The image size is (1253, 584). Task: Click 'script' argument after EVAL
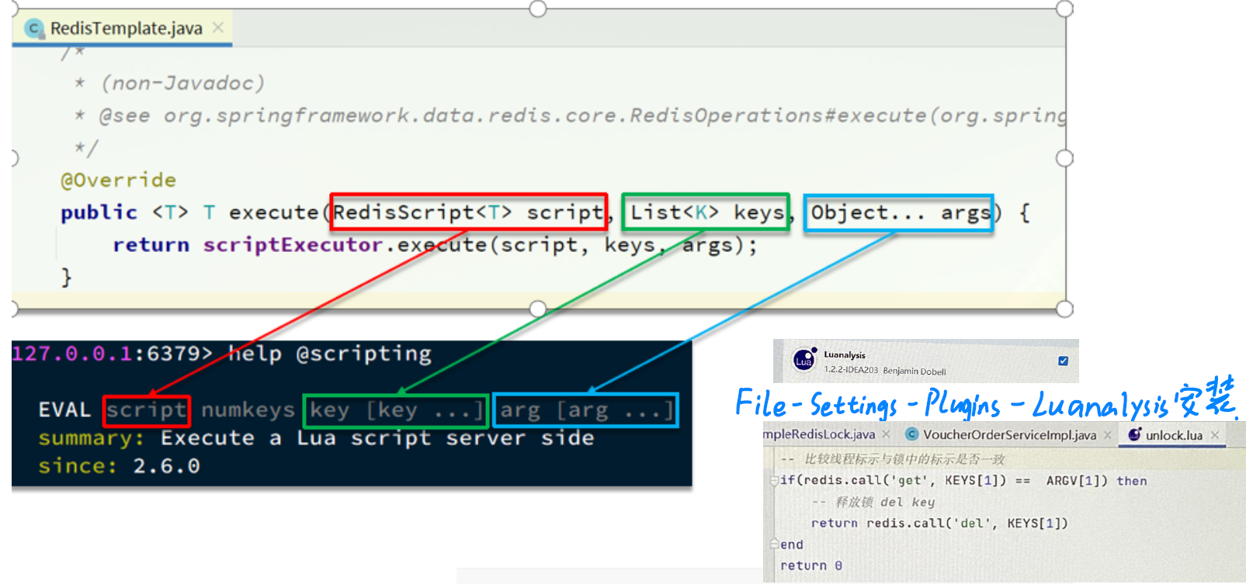[x=146, y=409]
